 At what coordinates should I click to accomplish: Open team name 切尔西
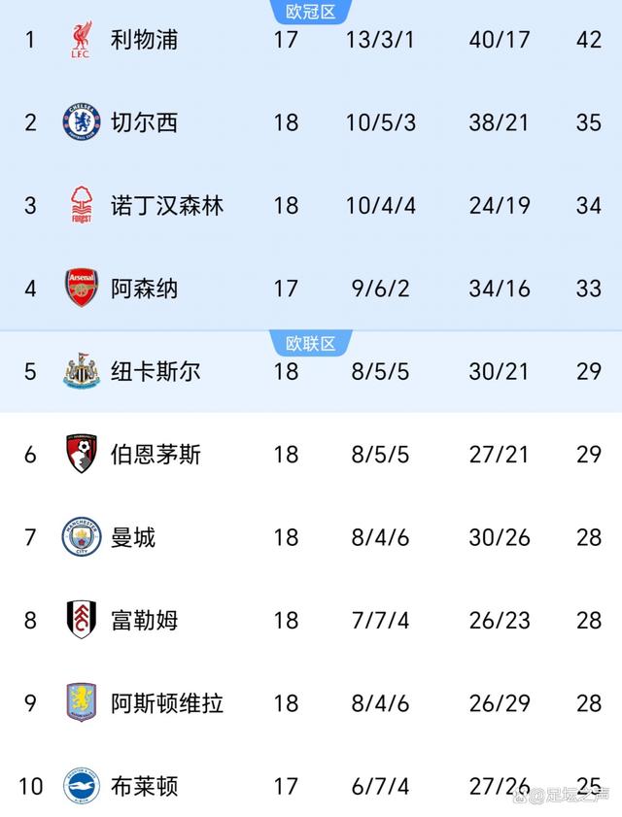coord(145,122)
